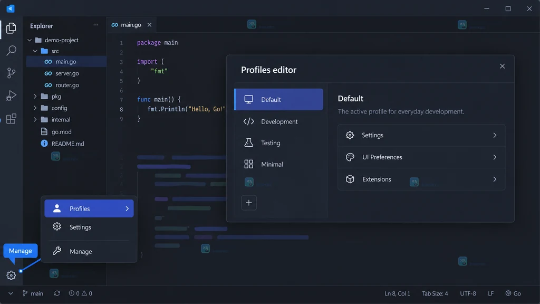Click the VS Code logo icon
The image size is (540, 304).
pyautogui.click(x=11, y=8)
